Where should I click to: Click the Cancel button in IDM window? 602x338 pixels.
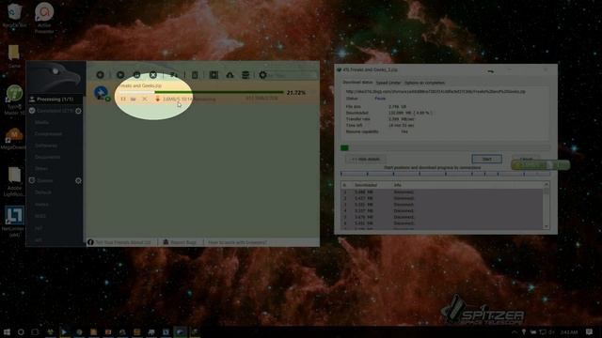[526, 159]
